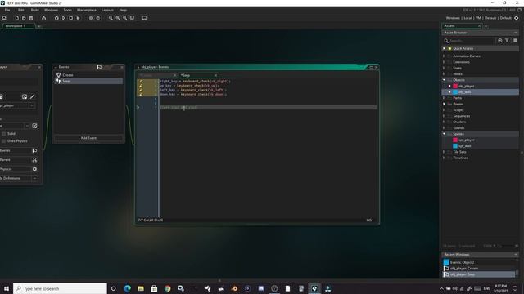The image size is (524, 294).
Task: Open the Build menu
Action: point(34,10)
